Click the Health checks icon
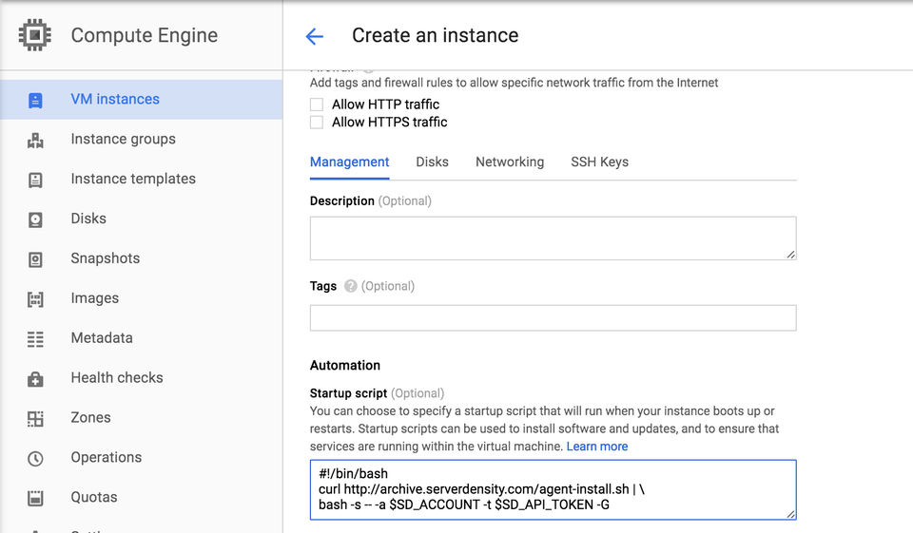 35,379
